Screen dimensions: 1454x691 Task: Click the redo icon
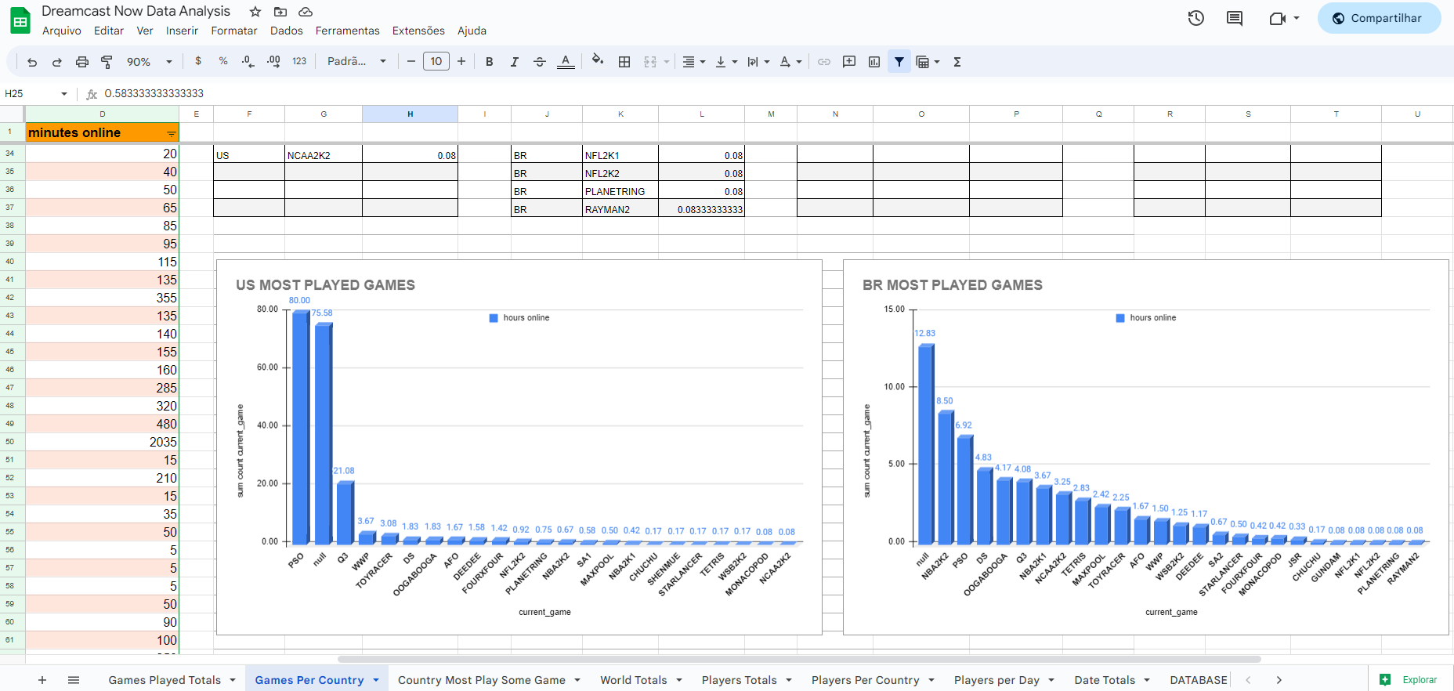point(57,62)
